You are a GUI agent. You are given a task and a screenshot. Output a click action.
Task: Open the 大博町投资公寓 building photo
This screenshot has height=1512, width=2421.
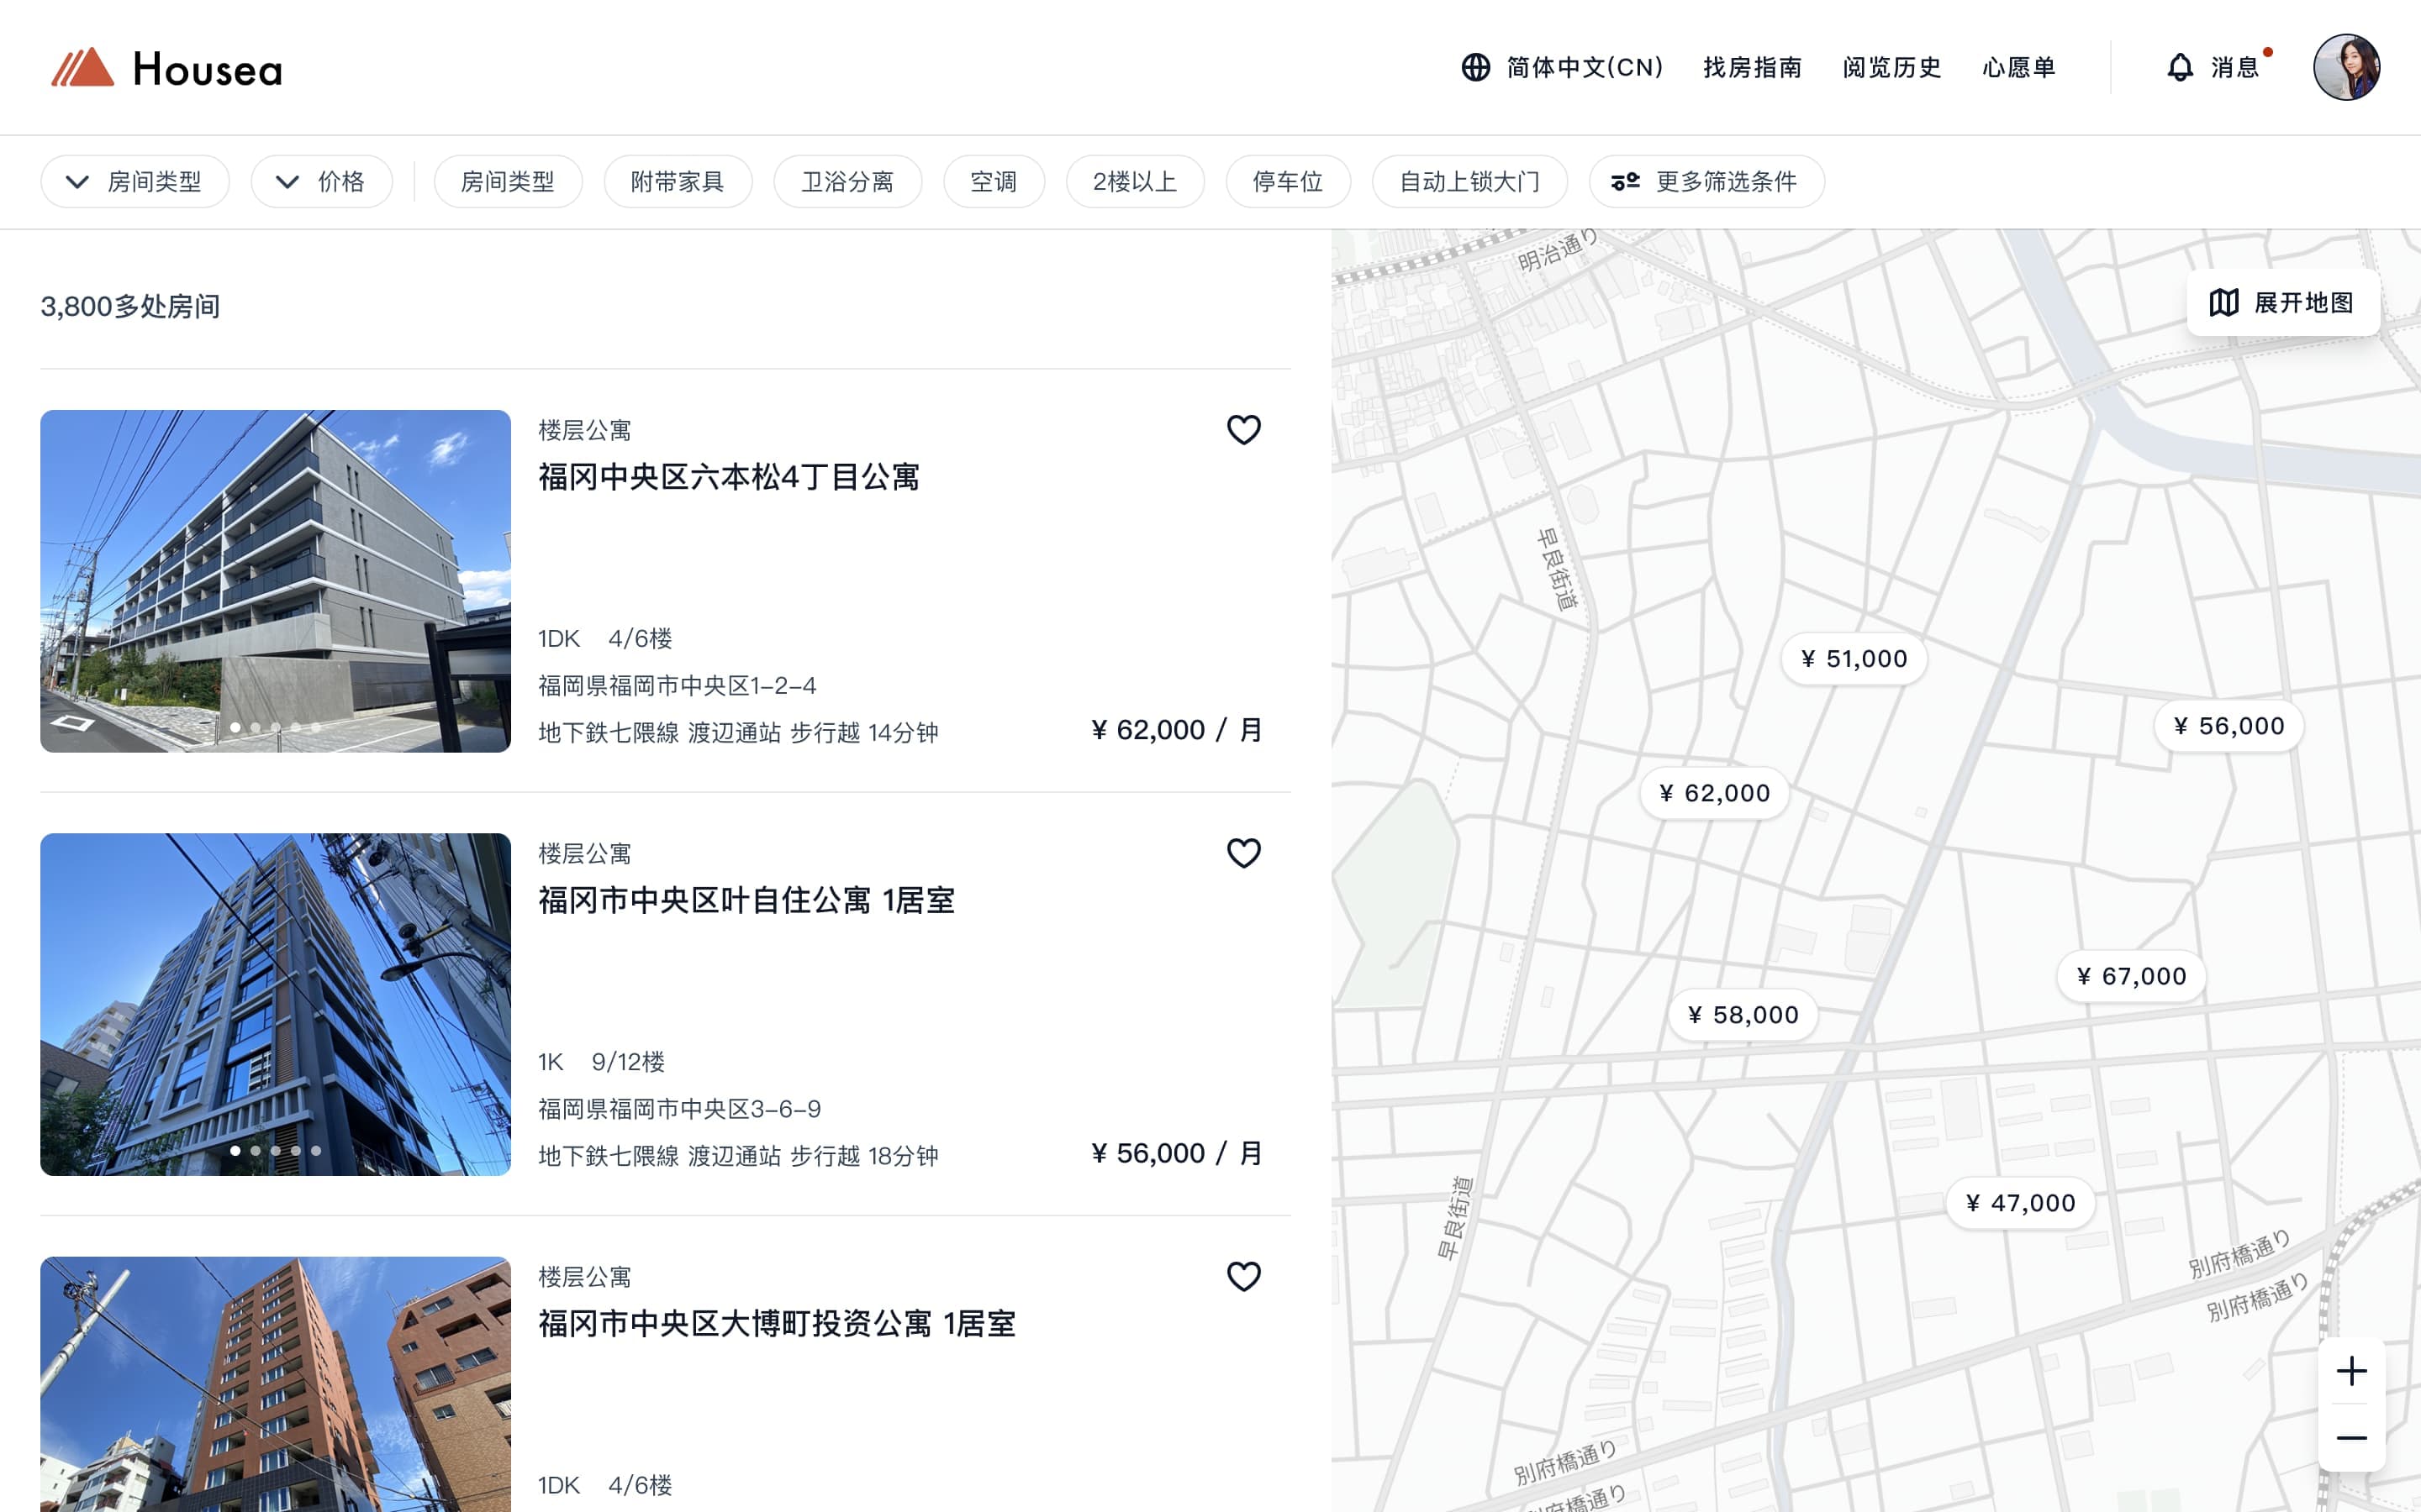pos(275,1384)
